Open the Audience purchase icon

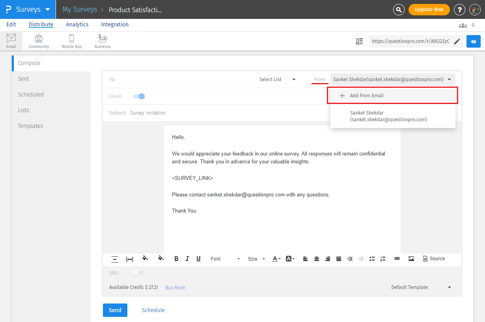[103, 38]
